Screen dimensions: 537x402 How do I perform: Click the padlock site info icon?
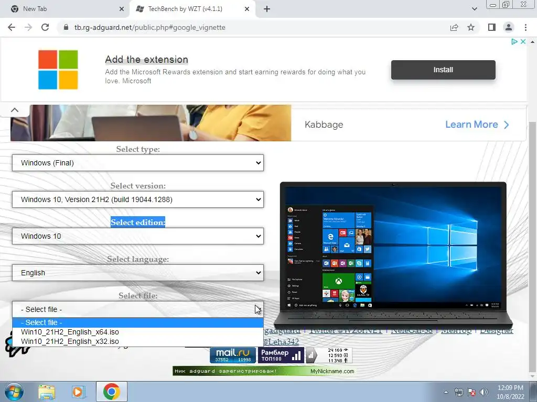pyautogui.click(x=66, y=27)
